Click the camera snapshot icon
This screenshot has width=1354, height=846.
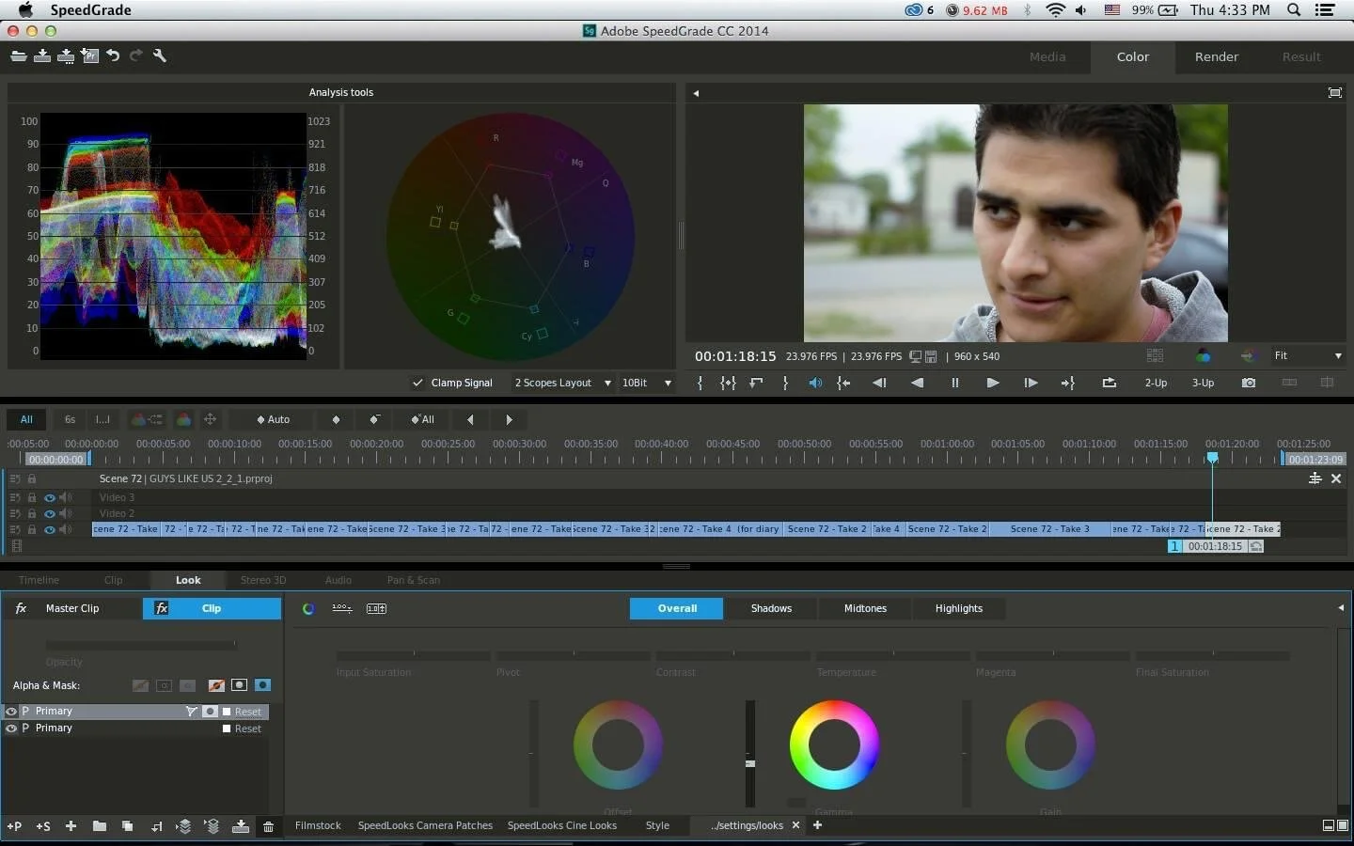1248,384
